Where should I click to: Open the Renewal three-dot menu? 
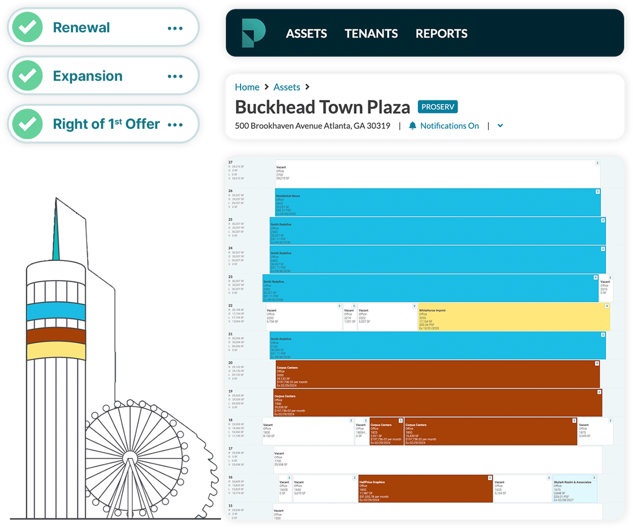(175, 28)
